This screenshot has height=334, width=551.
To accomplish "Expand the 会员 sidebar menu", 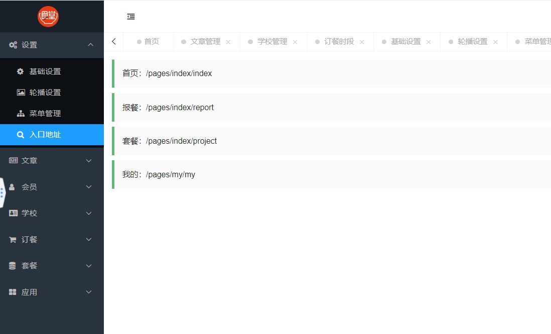I will click(89, 187).
